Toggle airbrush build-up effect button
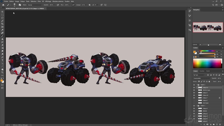Viewport: 224px width, 126px height. click(x=73, y=5)
